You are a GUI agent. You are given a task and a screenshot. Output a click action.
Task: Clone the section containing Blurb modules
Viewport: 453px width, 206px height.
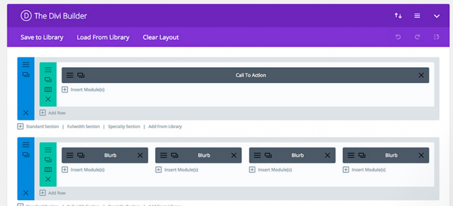pos(26,155)
